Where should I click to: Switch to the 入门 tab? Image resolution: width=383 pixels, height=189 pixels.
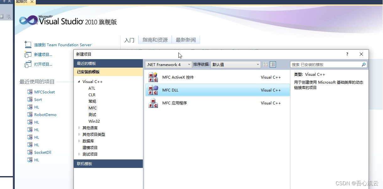(129, 40)
